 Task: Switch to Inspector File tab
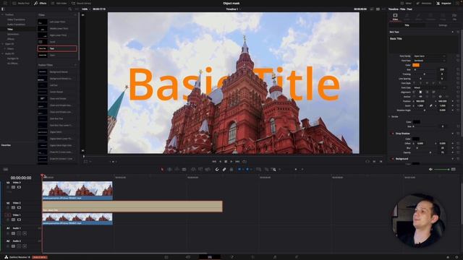(x=454, y=17)
